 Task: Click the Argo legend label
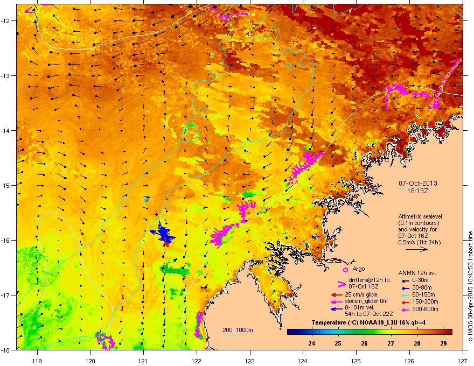[x=359, y=269]
